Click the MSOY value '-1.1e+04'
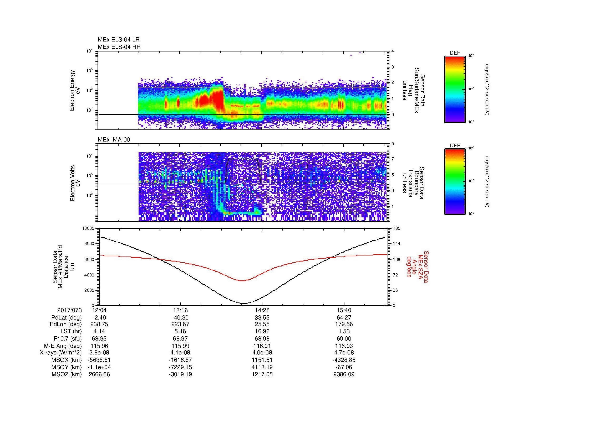The image size is (615, 434). (99, 367)
